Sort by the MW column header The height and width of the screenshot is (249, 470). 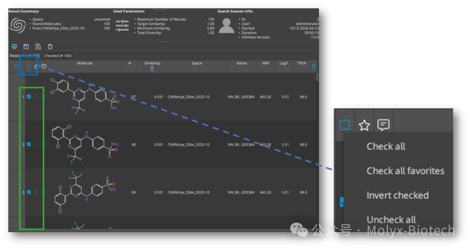[265, 63]
